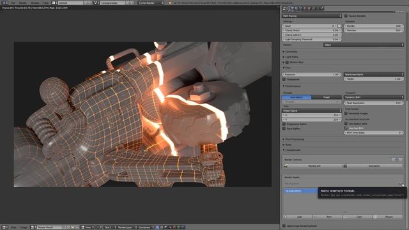The image size is (409, 230).
Task: Open the Hilbert Spiral tile order dropdown
Action: point(312,111)
